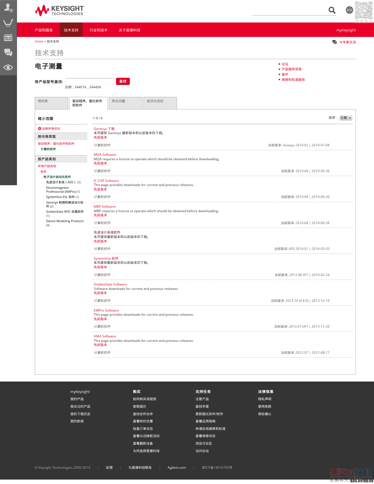Open the 维修和校准服务 link
The width and height of the screenshot is (374, 484).
coord(293,80)
